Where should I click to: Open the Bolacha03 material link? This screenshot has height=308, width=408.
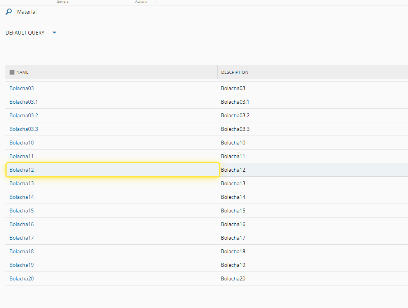click(22, 88)
